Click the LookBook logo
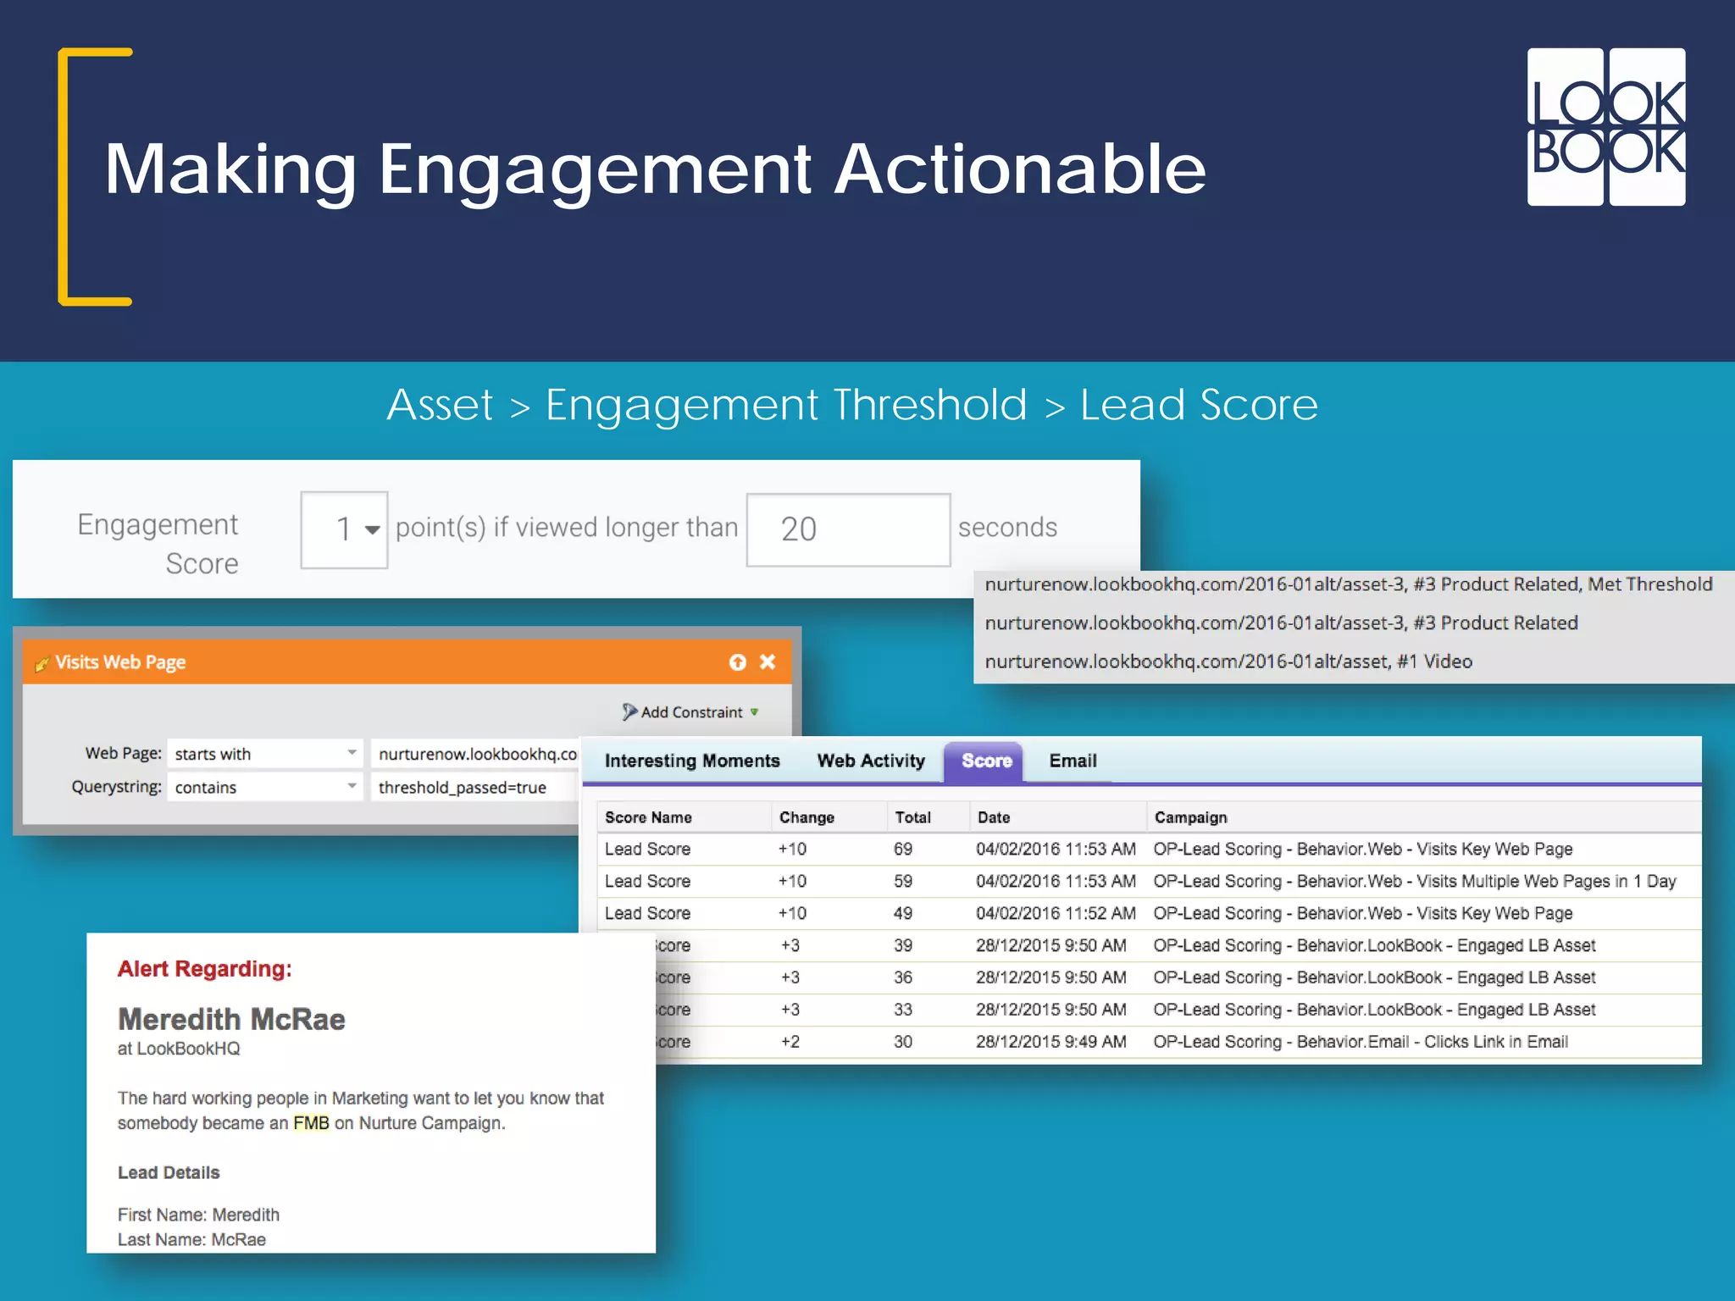This screenshot has height=1301, width=1735. point(1605,127)
